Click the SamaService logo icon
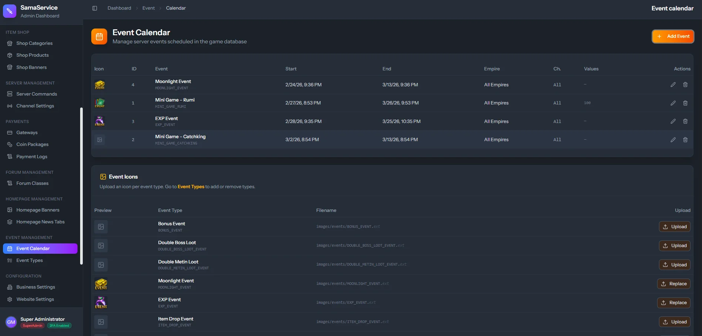This screenshot has width=702, height=336. (x=10, y=11)
